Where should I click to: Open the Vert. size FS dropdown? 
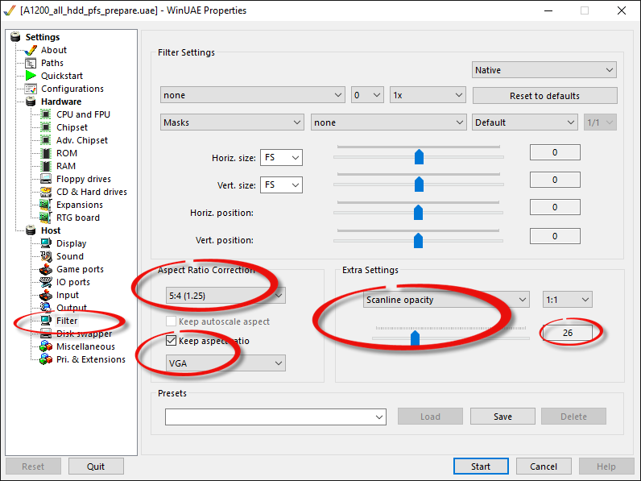click(281, 185)
